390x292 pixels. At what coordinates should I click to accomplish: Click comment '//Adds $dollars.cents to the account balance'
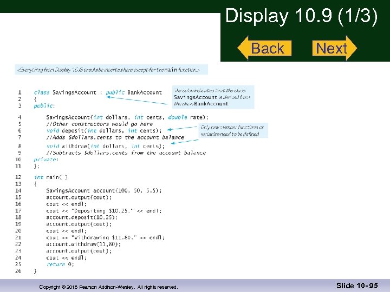[115, 137]
